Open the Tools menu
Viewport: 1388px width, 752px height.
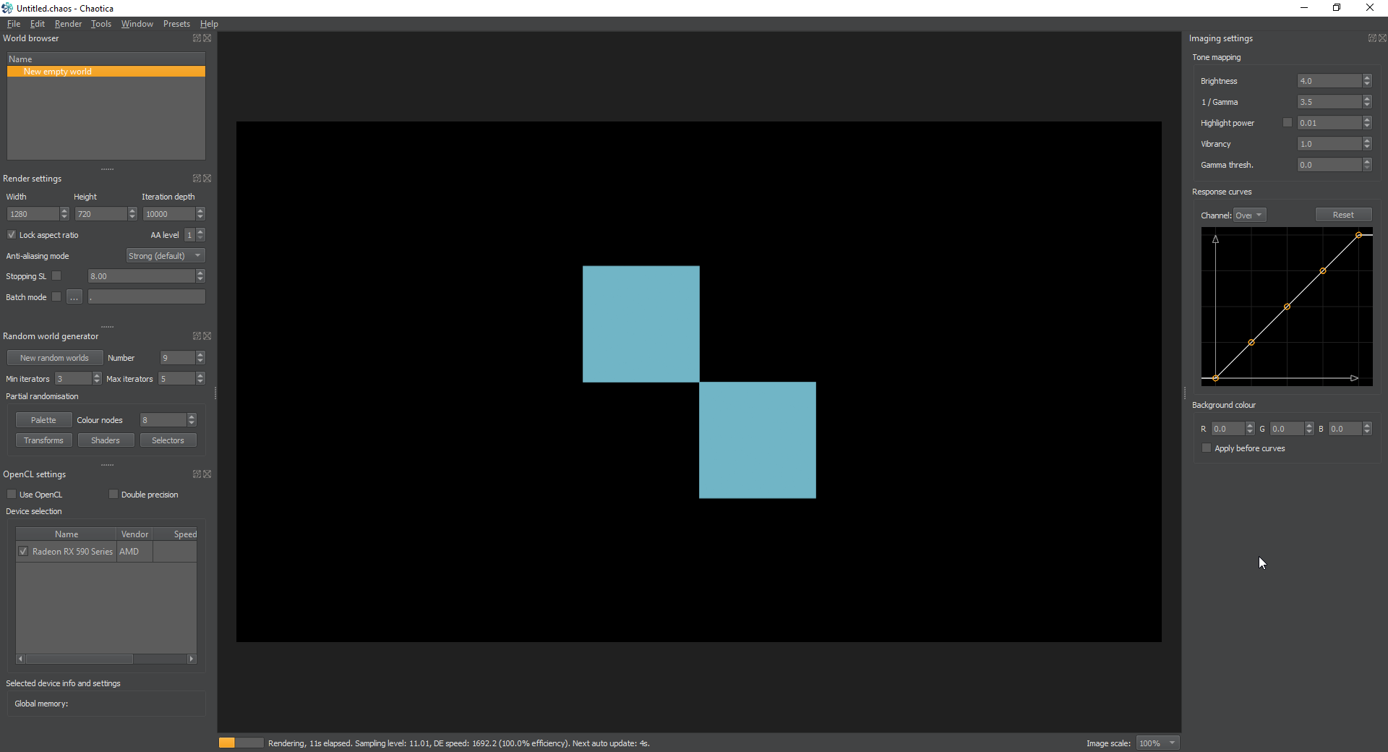point(101,24)
